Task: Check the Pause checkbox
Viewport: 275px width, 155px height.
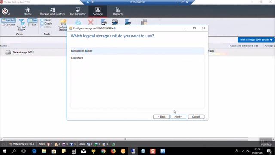Action: [42, 20]
